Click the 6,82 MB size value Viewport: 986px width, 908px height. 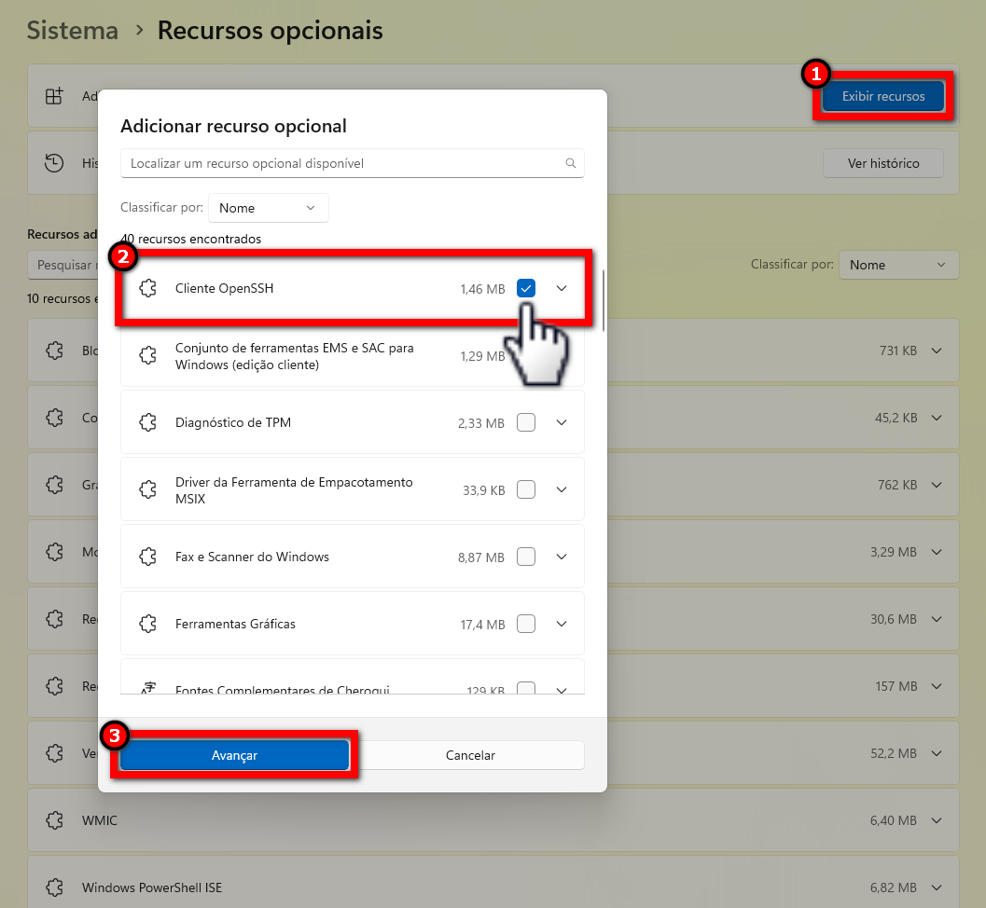pos(893,887)
